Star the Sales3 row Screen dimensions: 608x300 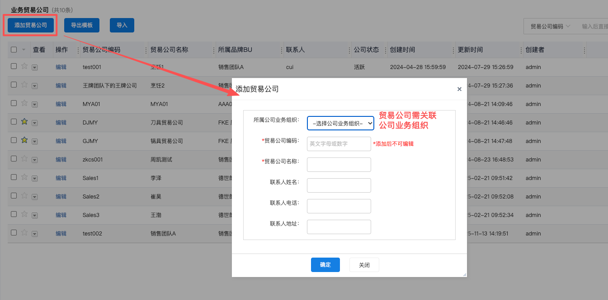24,214
